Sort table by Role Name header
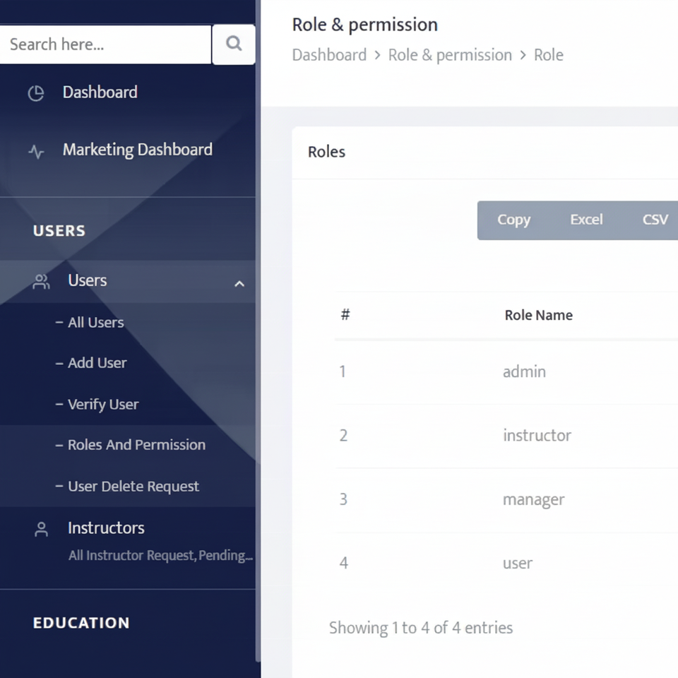 538,315
